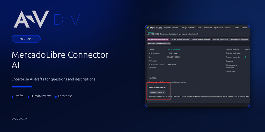Open the Test — Meli México account link
The height and width of the screenshot is (132, 265).
point(174,49)
